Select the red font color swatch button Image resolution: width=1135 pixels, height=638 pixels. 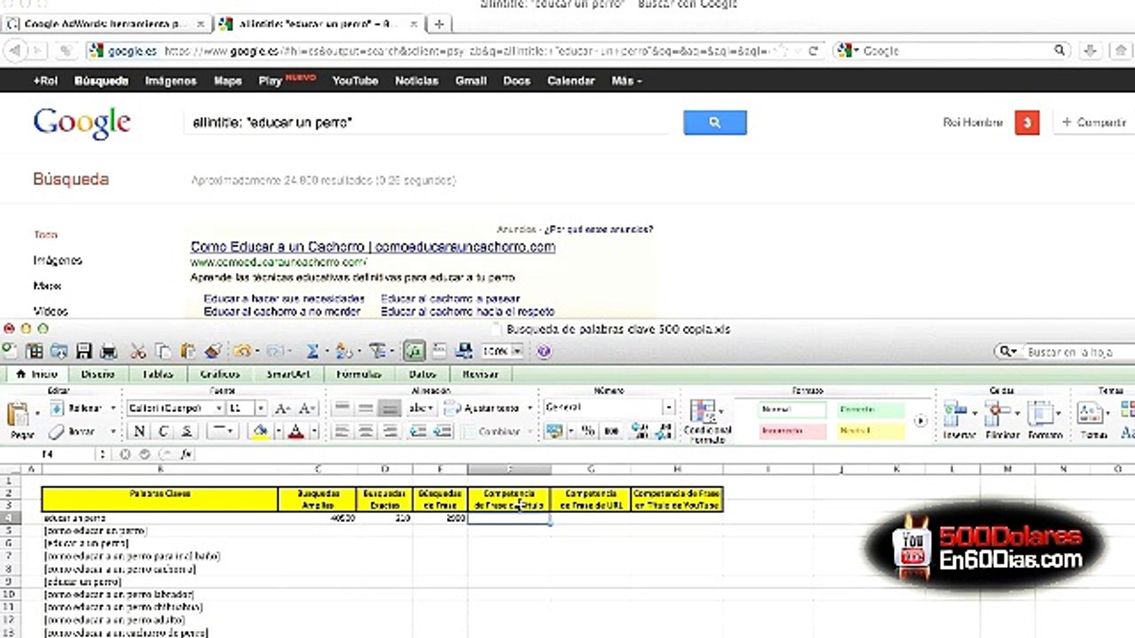tap(296, 431)
